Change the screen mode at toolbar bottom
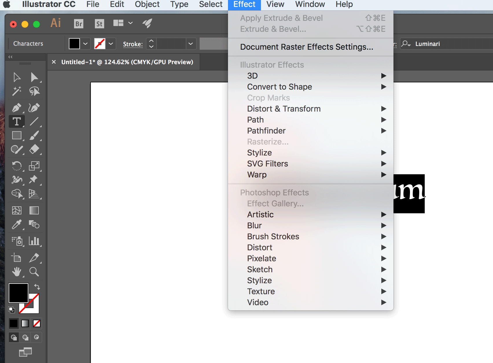 25,352
